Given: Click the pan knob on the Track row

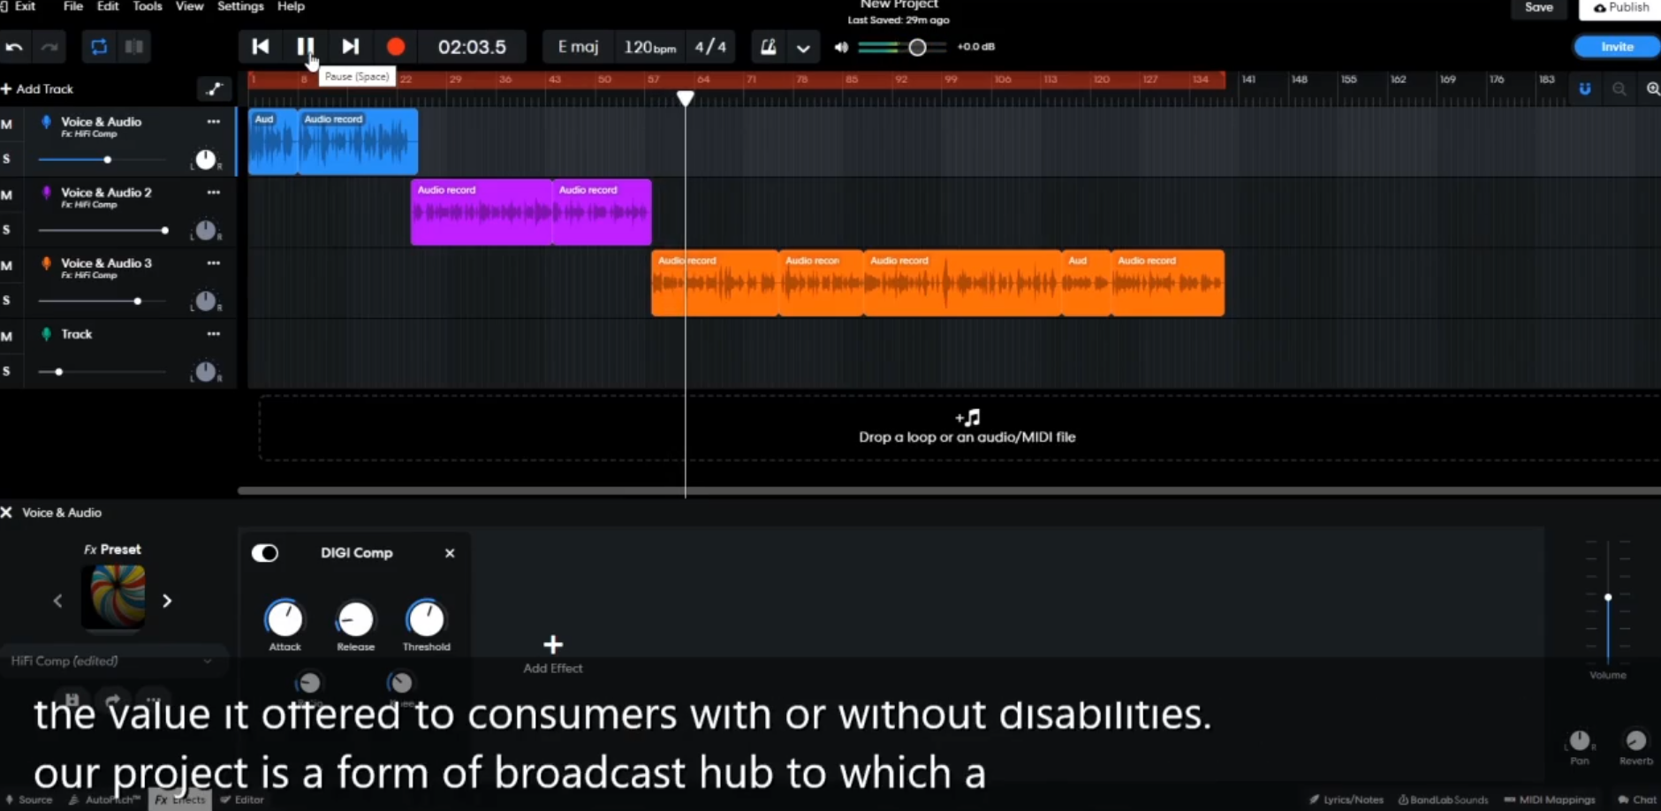Looking at the screenshot, I should [x=205, y=371].
